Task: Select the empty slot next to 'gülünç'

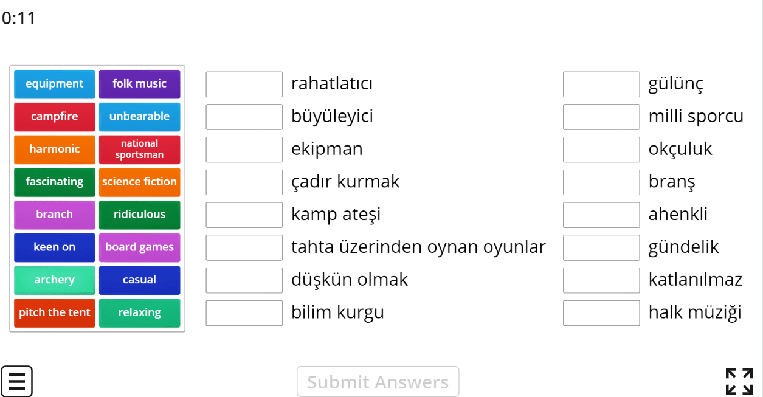Action: [601, 84]
